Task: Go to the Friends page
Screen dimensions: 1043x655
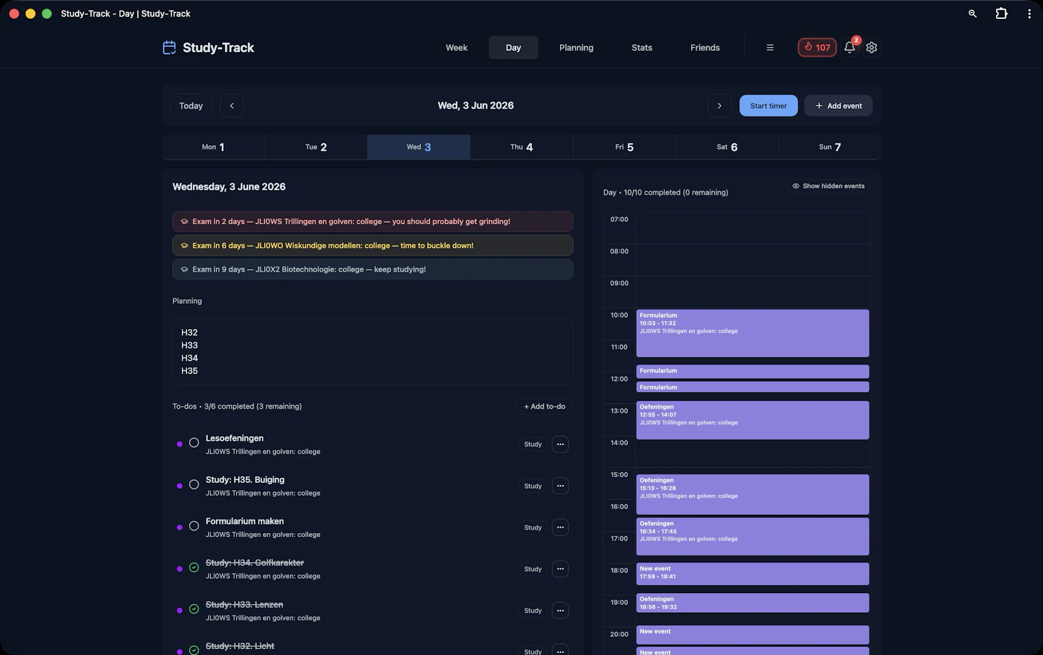Action: point(705,48)
